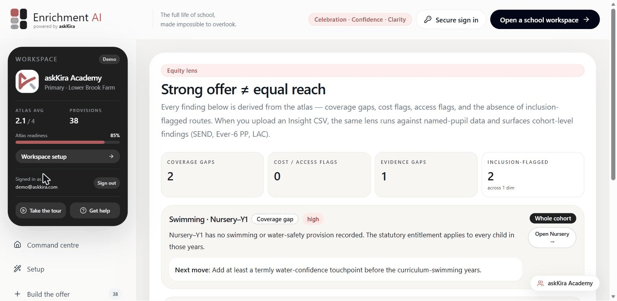Image resolution: width=617 pixels, height=301 pixels.
Task: Click the Swimming · Nursery–Y1 heading
Action: pyautogui.click(x=209, y=219)
